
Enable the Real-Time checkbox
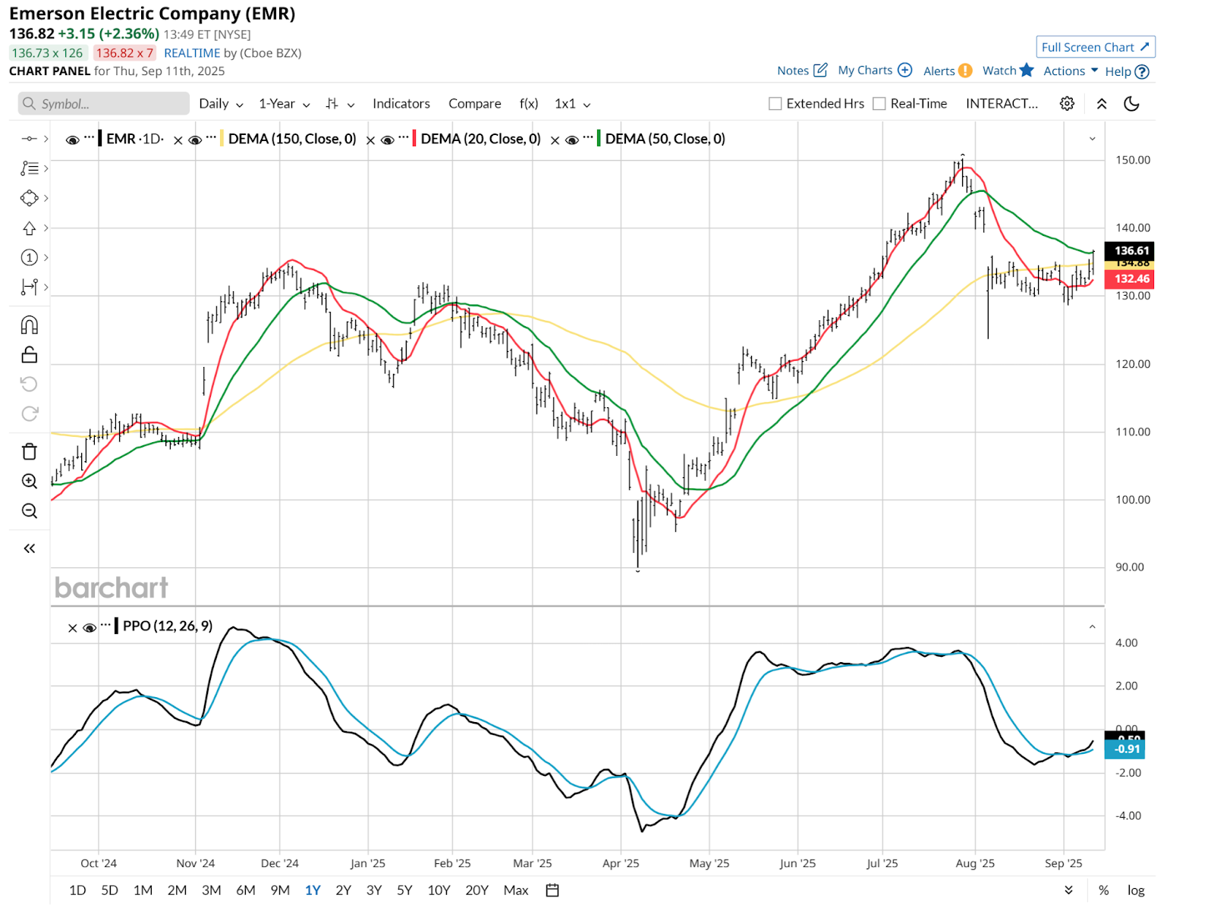pos(879,104)
